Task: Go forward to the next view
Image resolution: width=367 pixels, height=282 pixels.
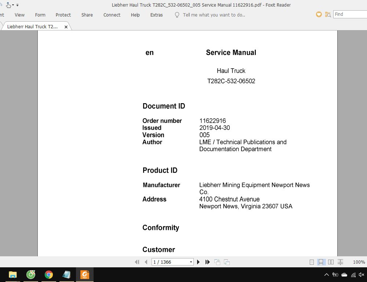Action: coord(227,262)
